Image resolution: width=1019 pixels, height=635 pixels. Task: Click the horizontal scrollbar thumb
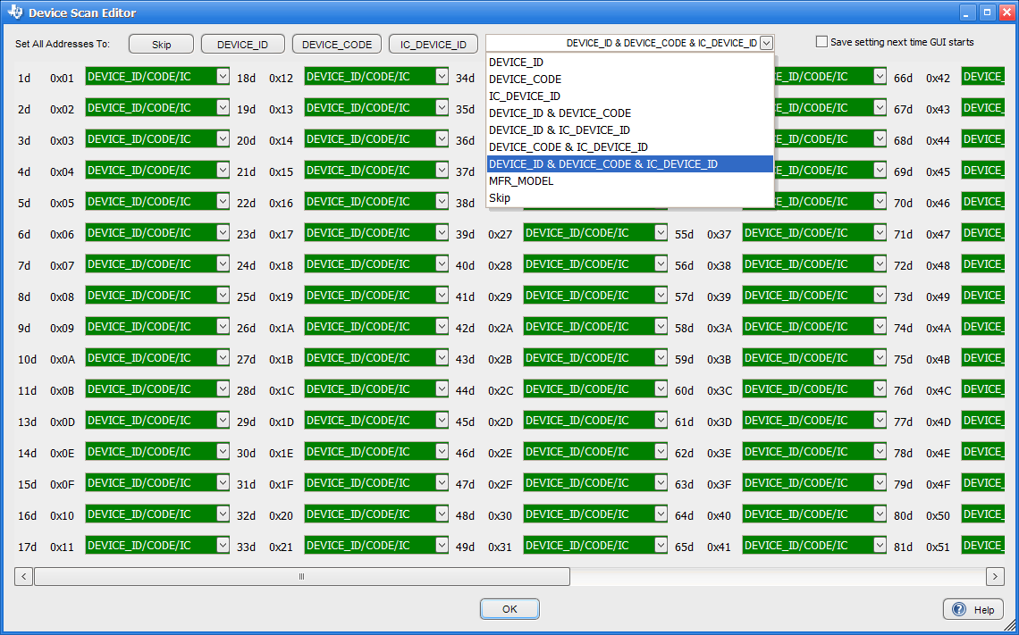click(x=301, y=576)
